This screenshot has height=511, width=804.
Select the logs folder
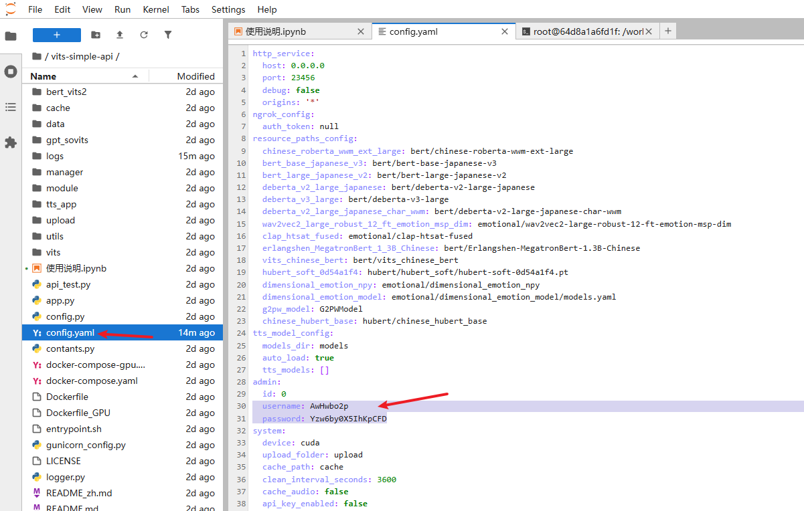(x=123, y=156)
